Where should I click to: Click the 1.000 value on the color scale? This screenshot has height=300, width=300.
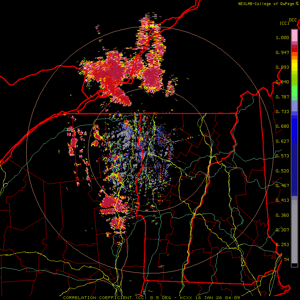point(282,37)
